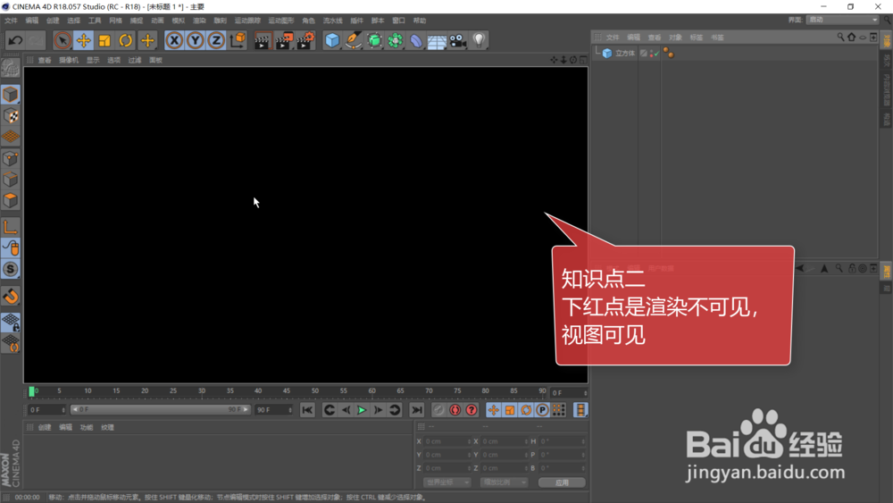893x503 pixels.
Task: Click the end frame 90 F field
Action: (x=273, y=410)
